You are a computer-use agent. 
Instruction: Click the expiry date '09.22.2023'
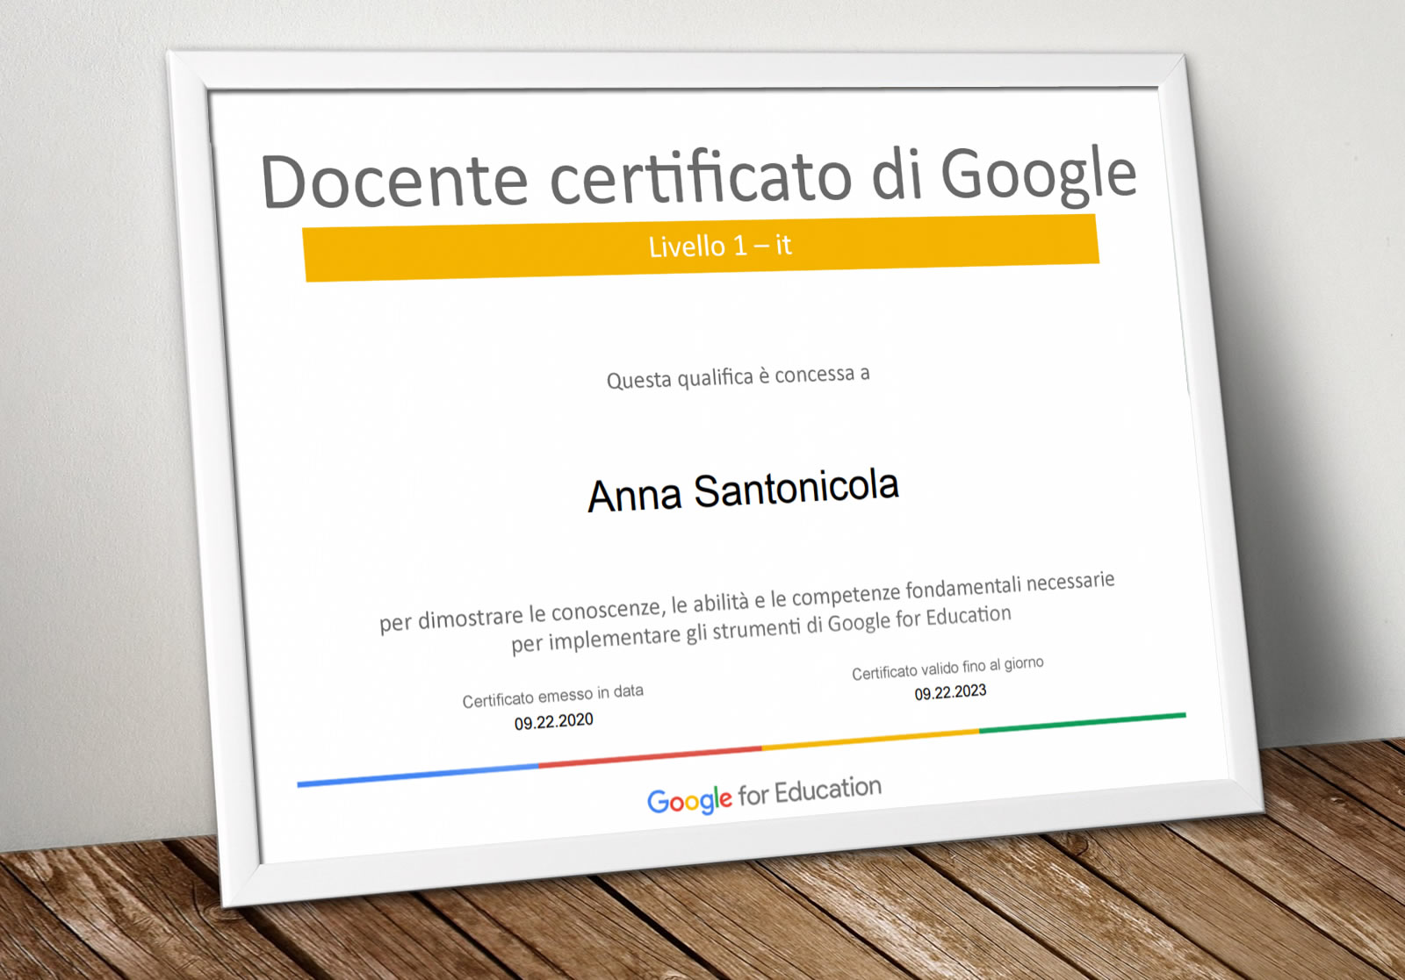[x=950, y=692]
